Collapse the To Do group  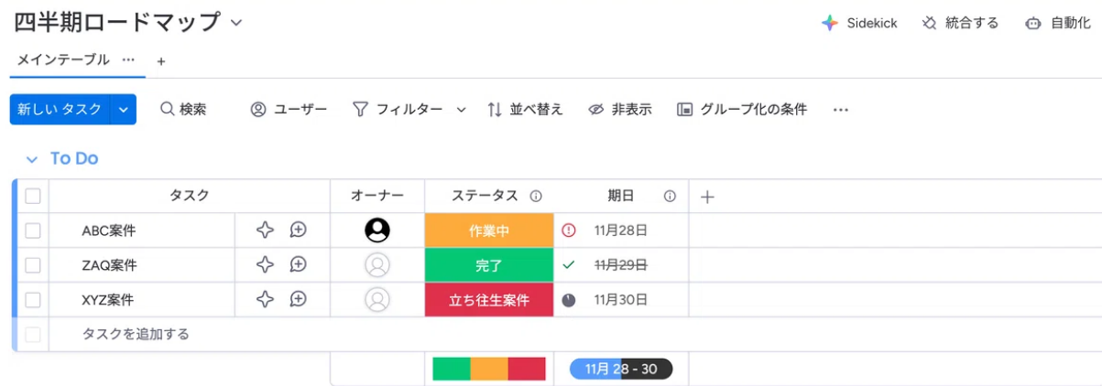pos(32,159)
